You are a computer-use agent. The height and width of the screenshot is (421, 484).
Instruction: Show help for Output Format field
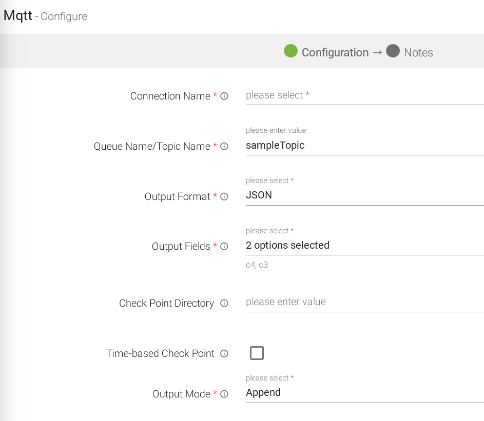click(224, 197)
